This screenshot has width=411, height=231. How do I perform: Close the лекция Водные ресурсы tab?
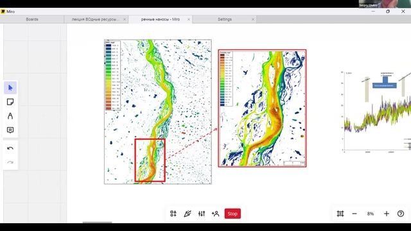coord(125,19)
